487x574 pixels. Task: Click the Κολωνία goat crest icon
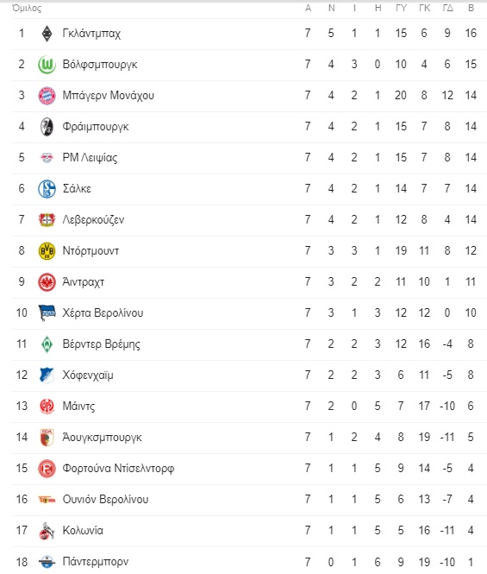[x=47, y=531]
